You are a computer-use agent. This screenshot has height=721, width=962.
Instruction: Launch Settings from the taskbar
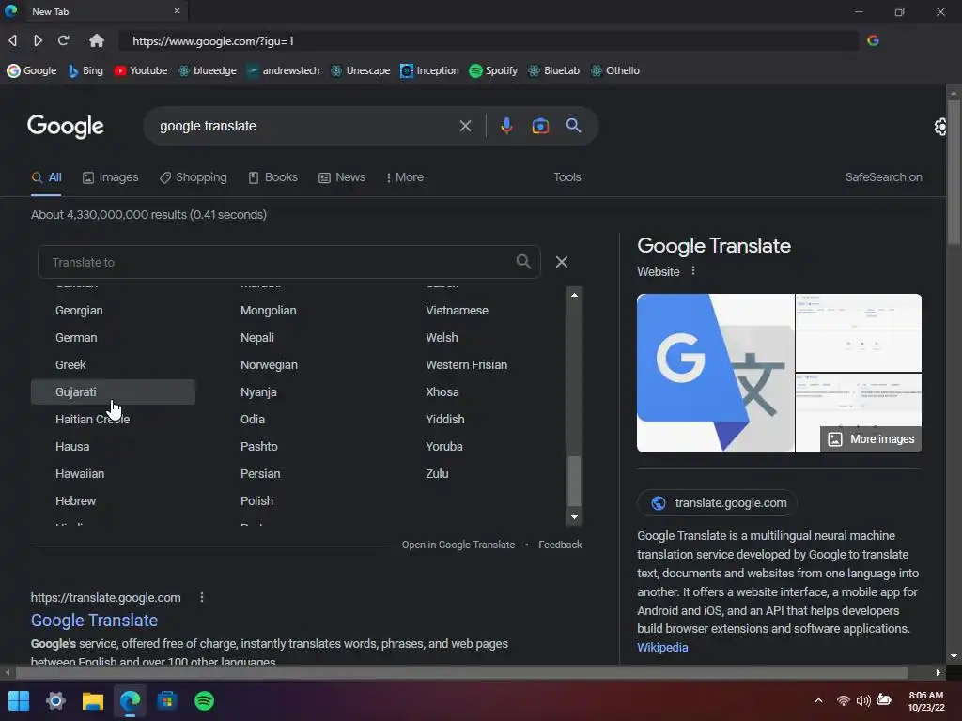[x=55, y=700]
